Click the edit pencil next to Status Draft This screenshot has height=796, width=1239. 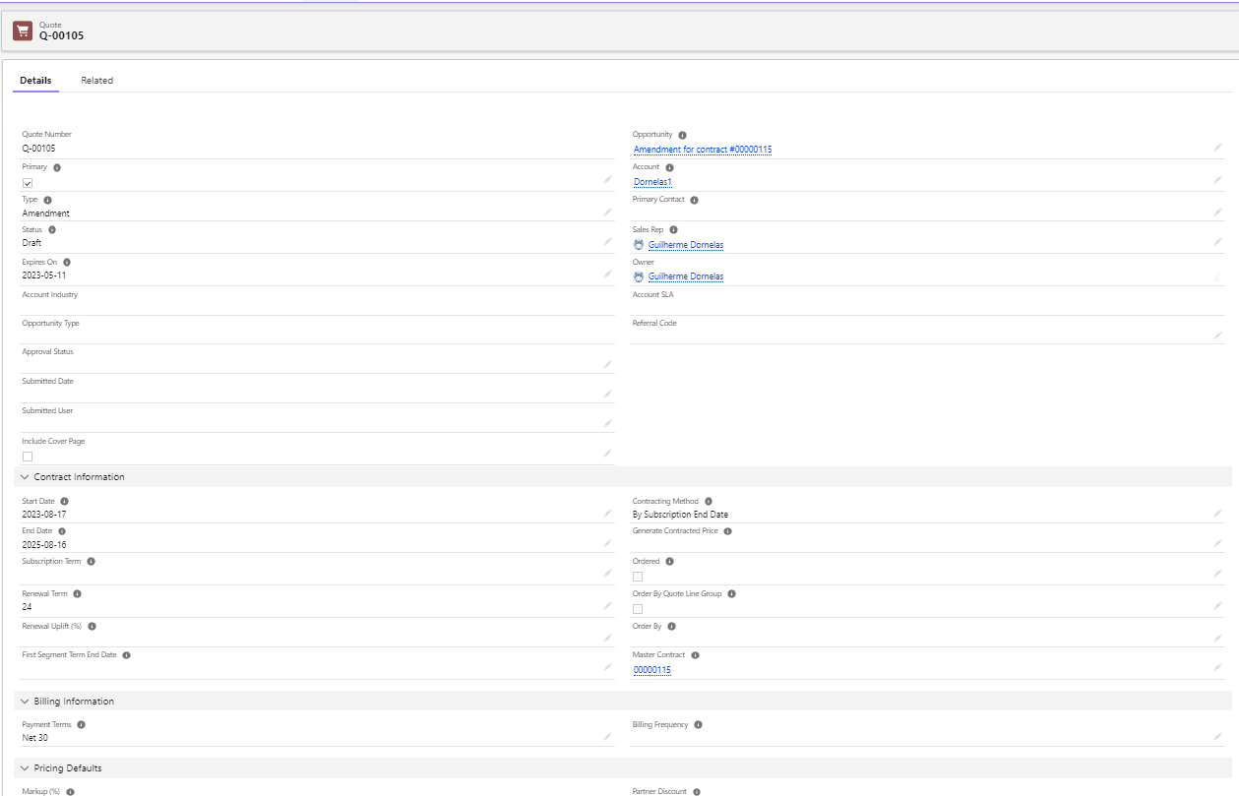607,241
